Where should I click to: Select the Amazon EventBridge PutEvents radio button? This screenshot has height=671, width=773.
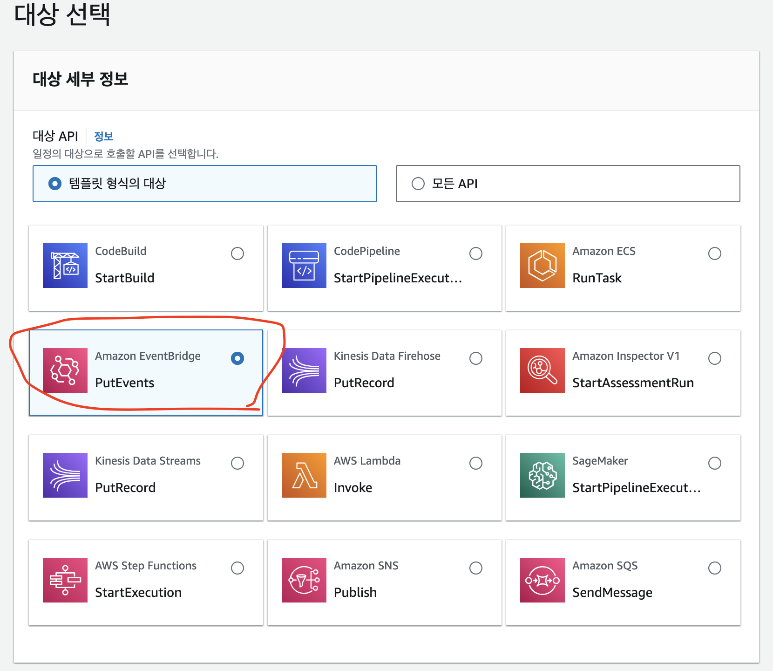tap(237, 358)
